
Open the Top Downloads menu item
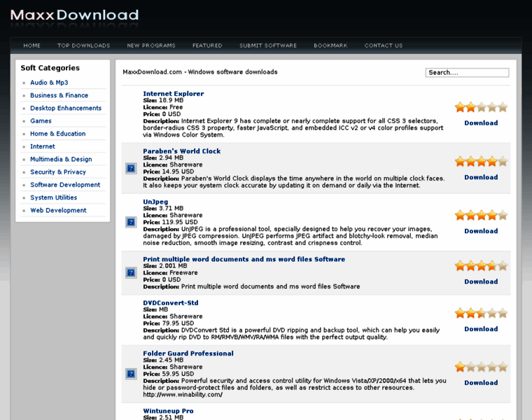pos(83,45)
